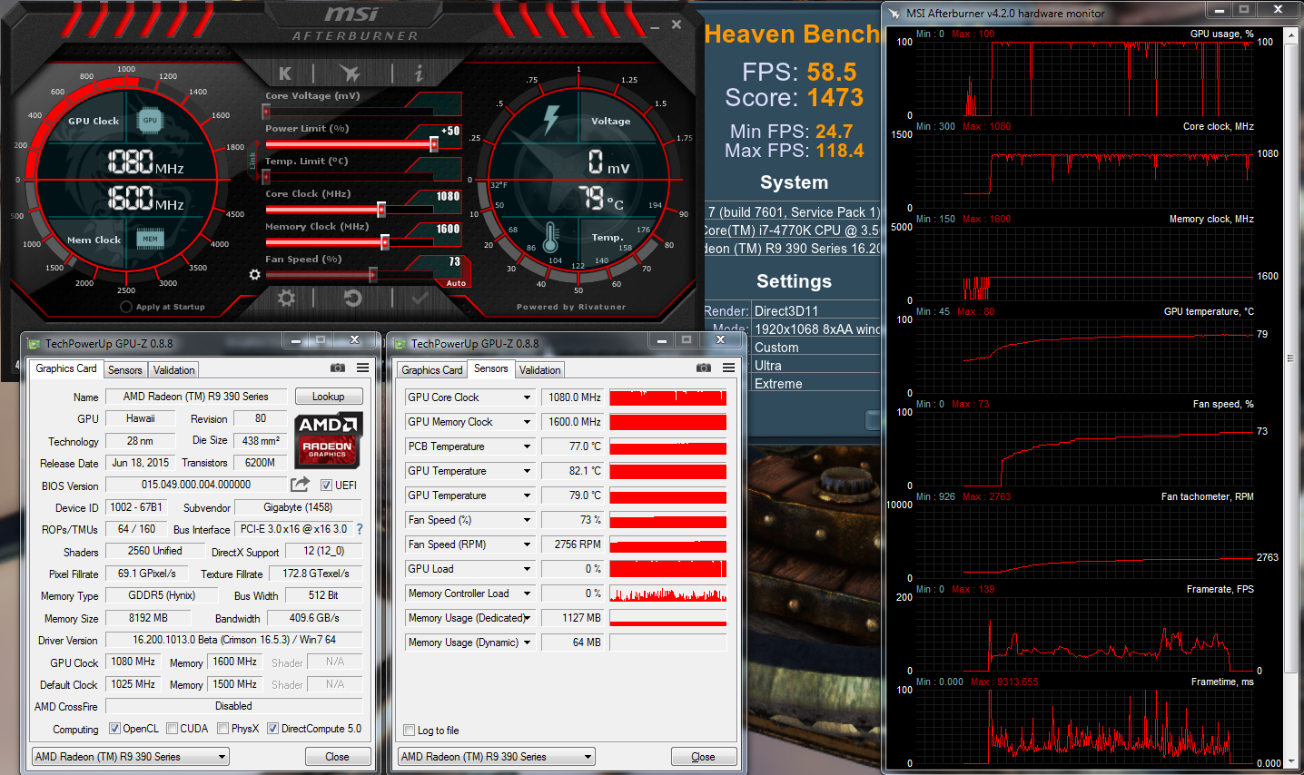Screen dimensions: 1304x775
Task: Click the info icon in Afterburner
Action: tap(419, 74)
